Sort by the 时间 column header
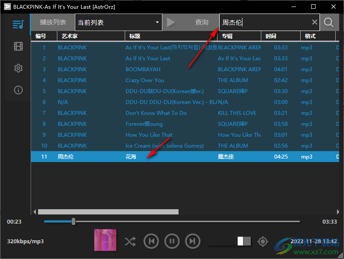This screenshot has width=344, height=259. (281, 36)
